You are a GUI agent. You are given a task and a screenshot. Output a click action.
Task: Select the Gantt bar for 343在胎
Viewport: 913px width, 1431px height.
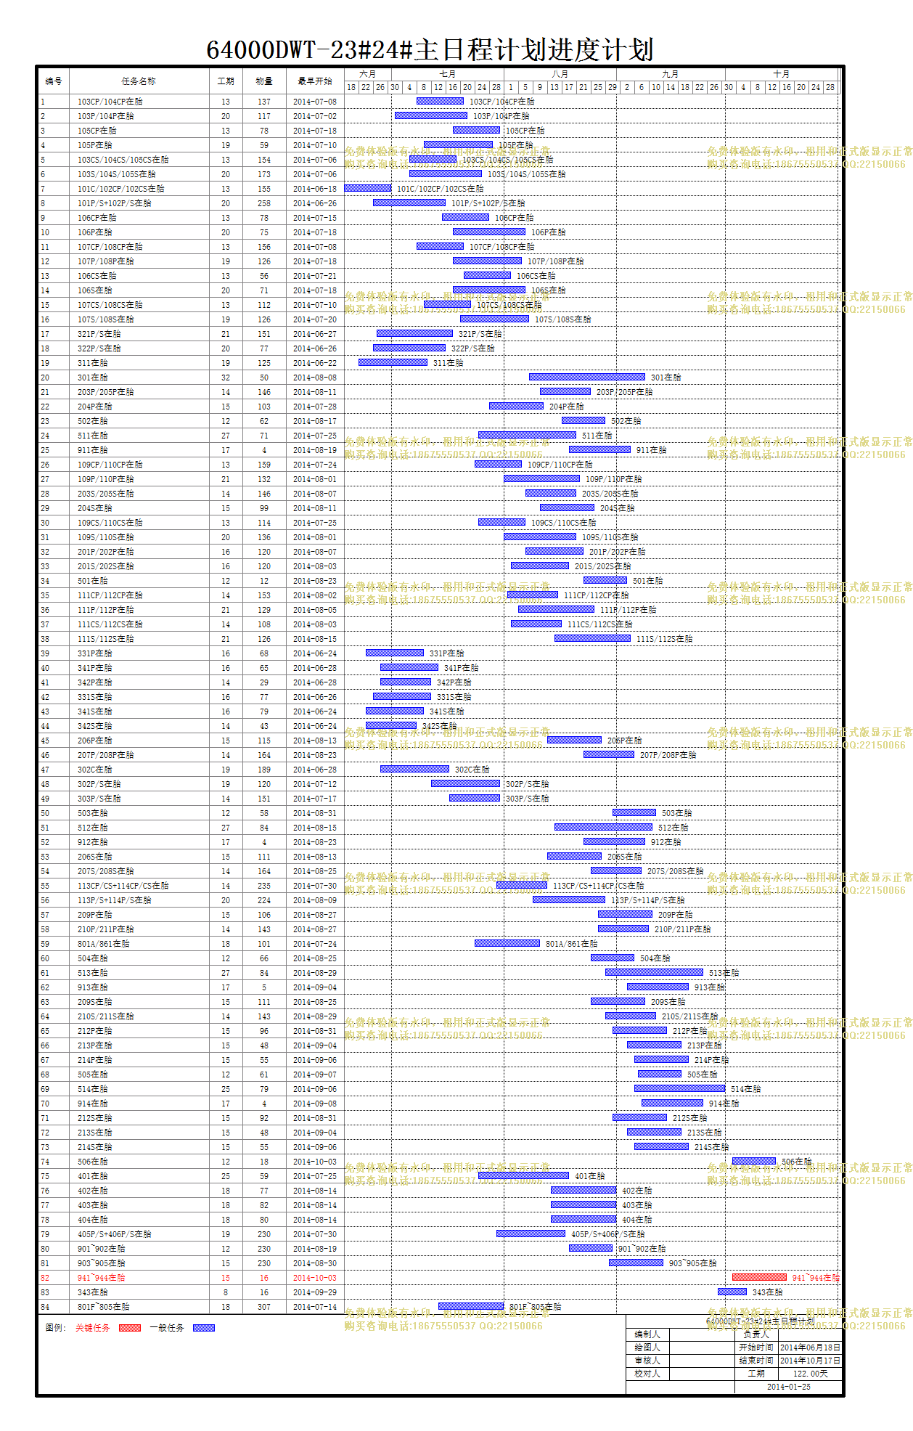pyautogui.click(x=732, y=1292)
